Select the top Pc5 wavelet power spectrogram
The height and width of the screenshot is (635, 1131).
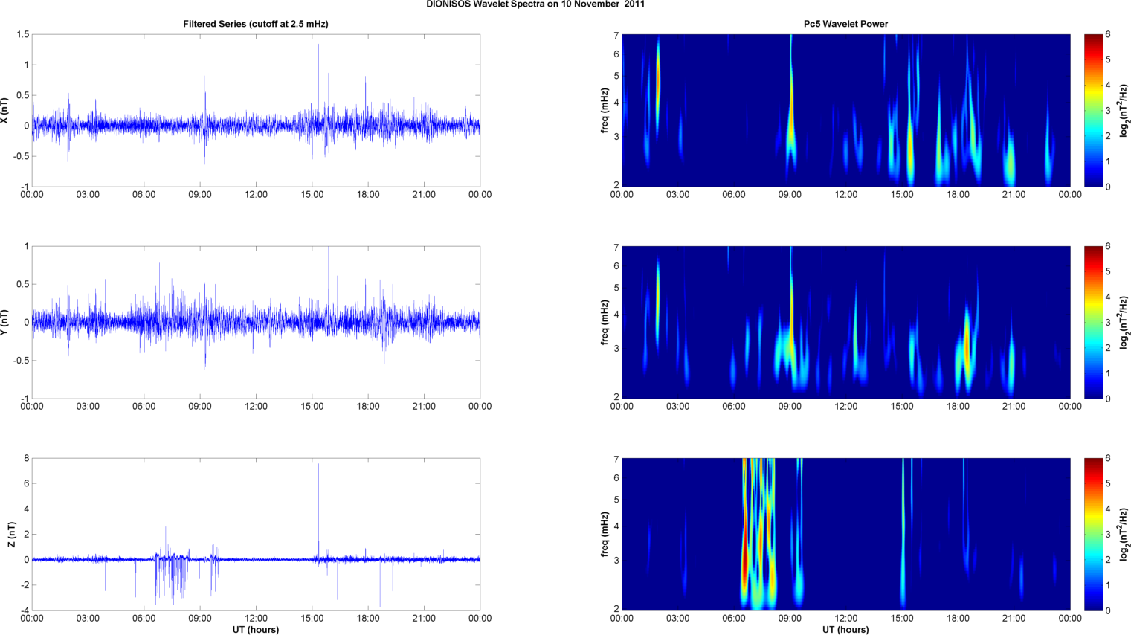[845, 111]
